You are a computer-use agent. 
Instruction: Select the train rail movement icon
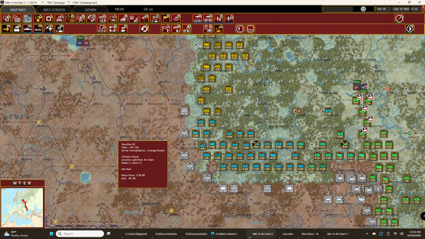click(x=17, y=29)
